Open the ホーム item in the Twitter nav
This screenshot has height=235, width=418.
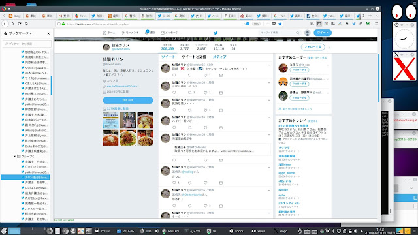tap(109, 33)
